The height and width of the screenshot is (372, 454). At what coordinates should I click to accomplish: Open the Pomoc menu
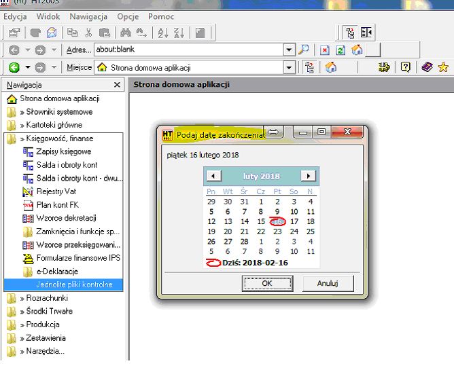pyautogui.click(x=161, y=16)
